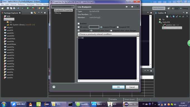Click the back arrow in Line Breakpoint header
This screenshot has width=190, height=107.
coord(127,7)
